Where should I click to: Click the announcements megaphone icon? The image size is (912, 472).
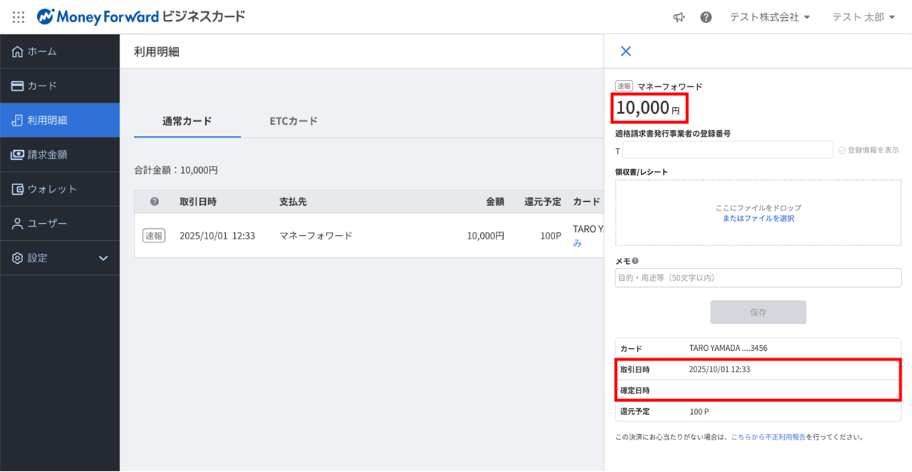[x=679, y=17]
